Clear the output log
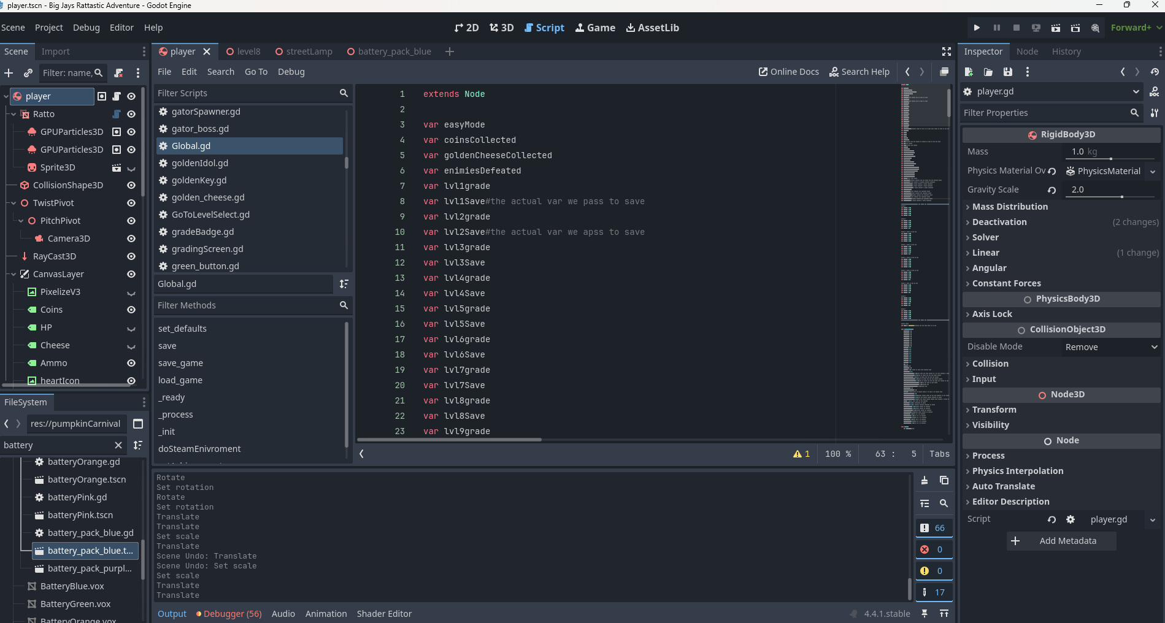 [925, 480]
